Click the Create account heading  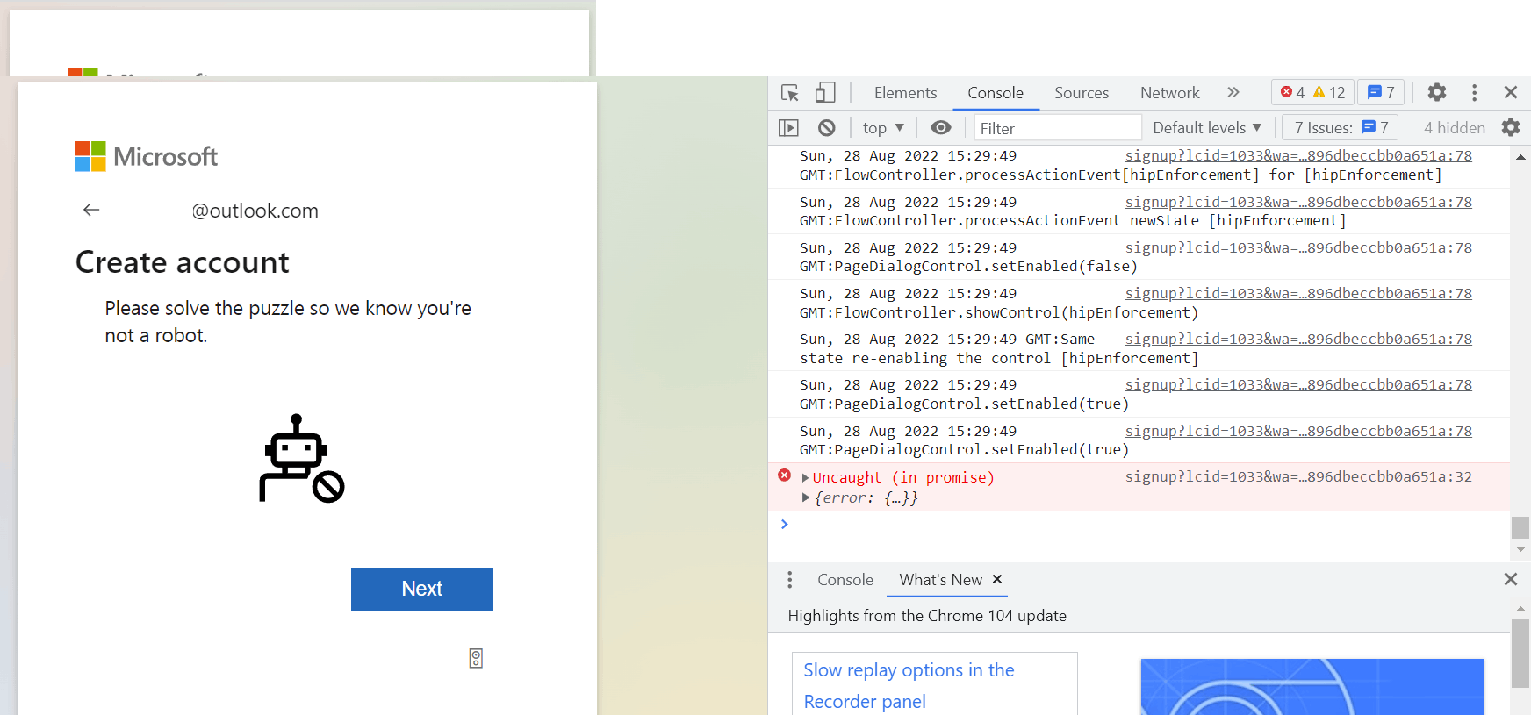183,262
